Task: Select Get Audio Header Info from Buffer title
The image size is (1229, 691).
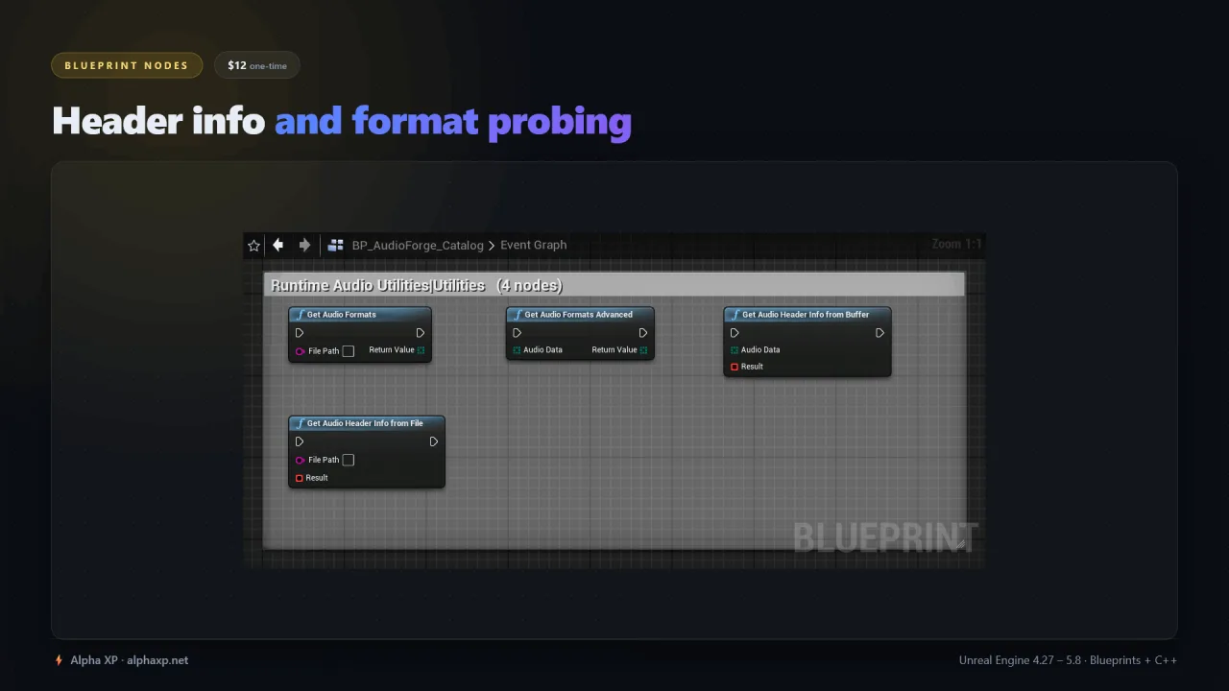Action: coord(806,315)
